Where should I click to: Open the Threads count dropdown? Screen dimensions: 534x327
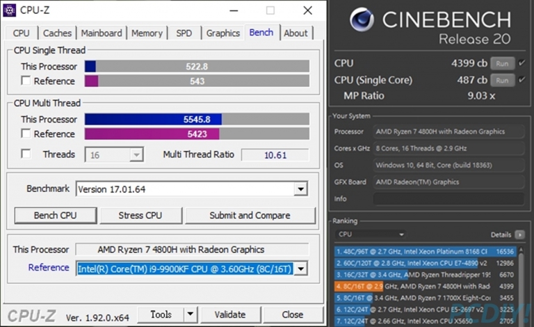[136, 155]
